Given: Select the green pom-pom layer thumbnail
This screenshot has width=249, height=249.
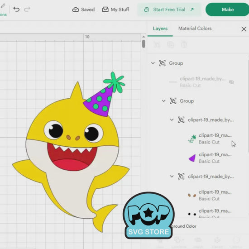Looking at the screenshot, I should point(192,139).
